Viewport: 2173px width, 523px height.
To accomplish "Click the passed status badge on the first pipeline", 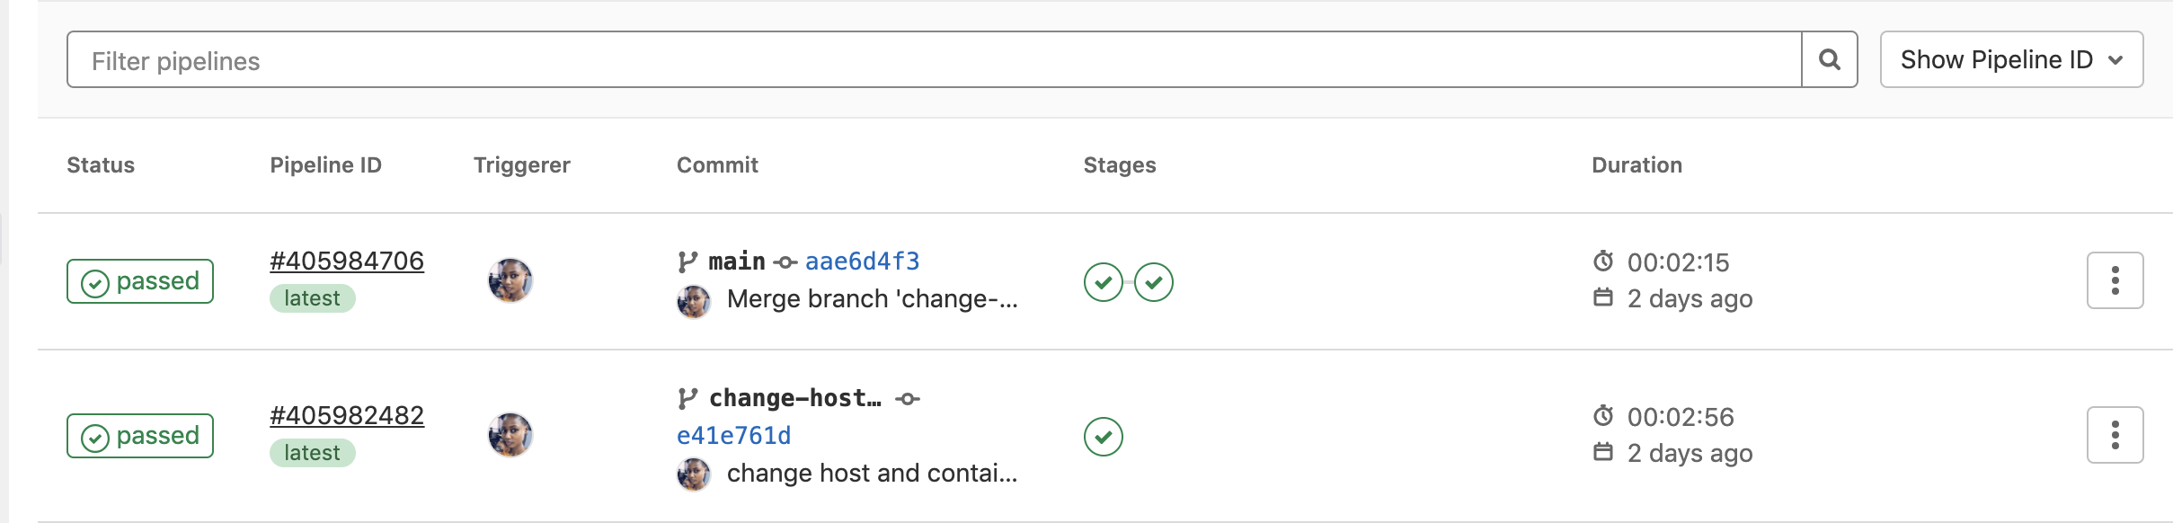I will coord(139,280).
